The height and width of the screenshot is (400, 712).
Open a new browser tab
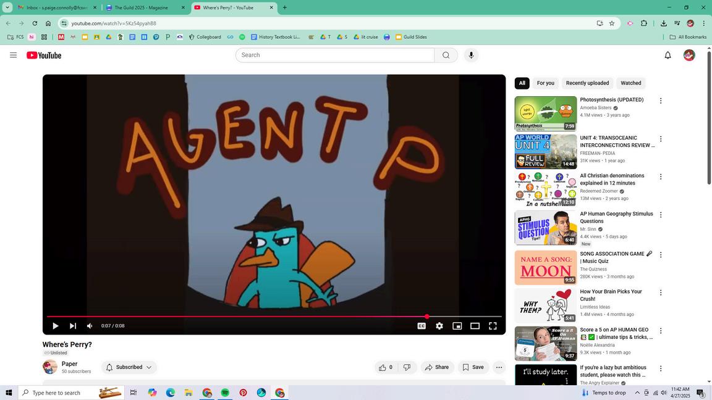point(285,7)
